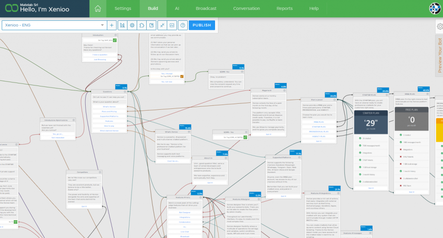443x238 pixels.
Task: Open settings icon of Pagamenti node
Action: tap(284, 90)
